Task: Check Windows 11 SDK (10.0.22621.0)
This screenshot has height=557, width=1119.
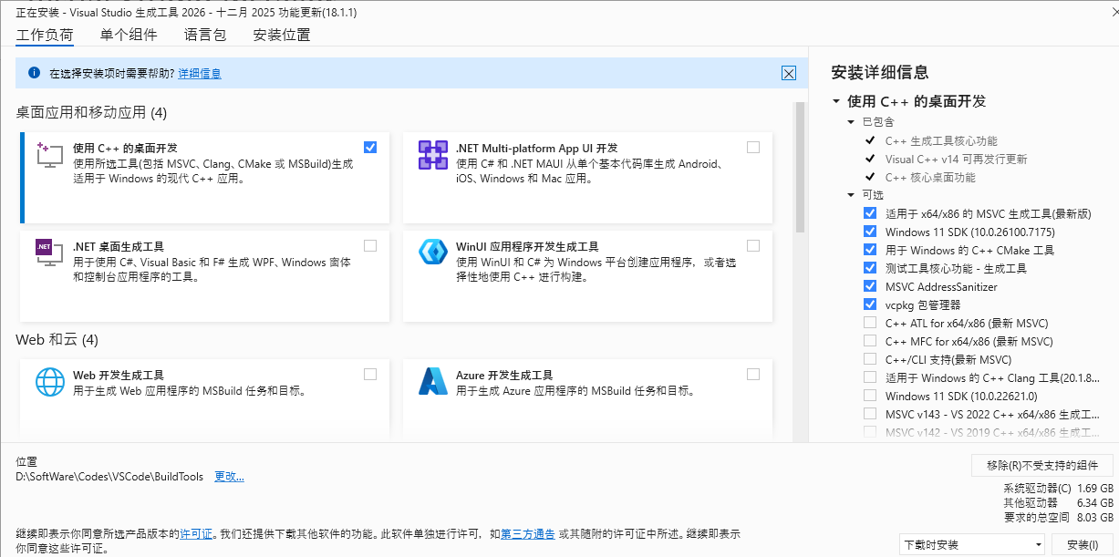Action: coord(870,396)
